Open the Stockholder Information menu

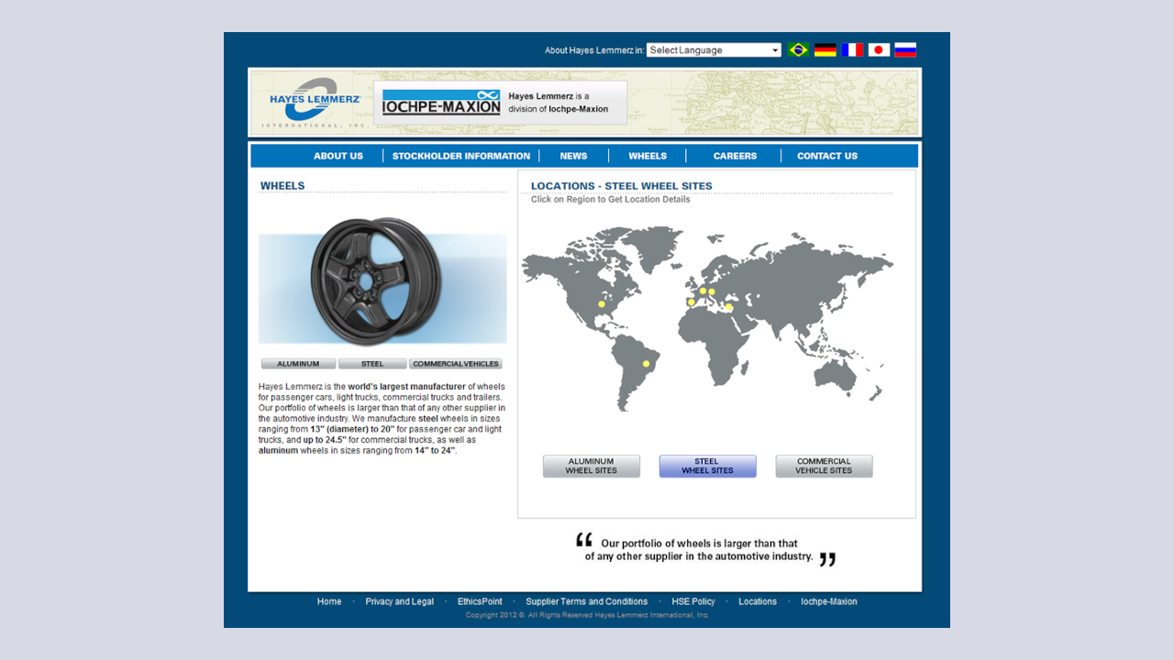click(461, 156)
